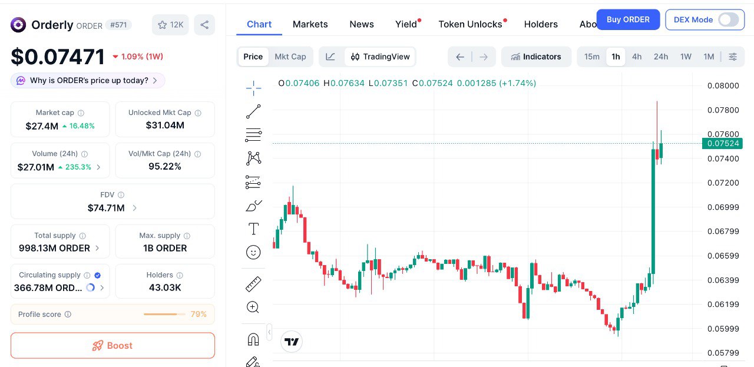The image size is (754, 367).
Task: Select the trend line drawing tool
Action: click(253, 111)
